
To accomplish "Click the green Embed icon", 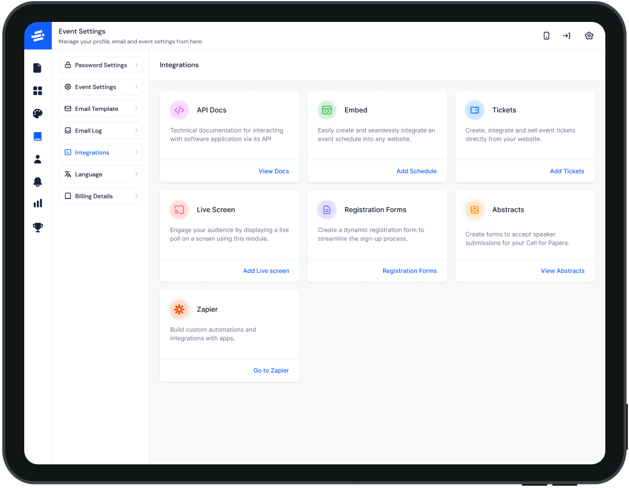I will tap(327, 110).
